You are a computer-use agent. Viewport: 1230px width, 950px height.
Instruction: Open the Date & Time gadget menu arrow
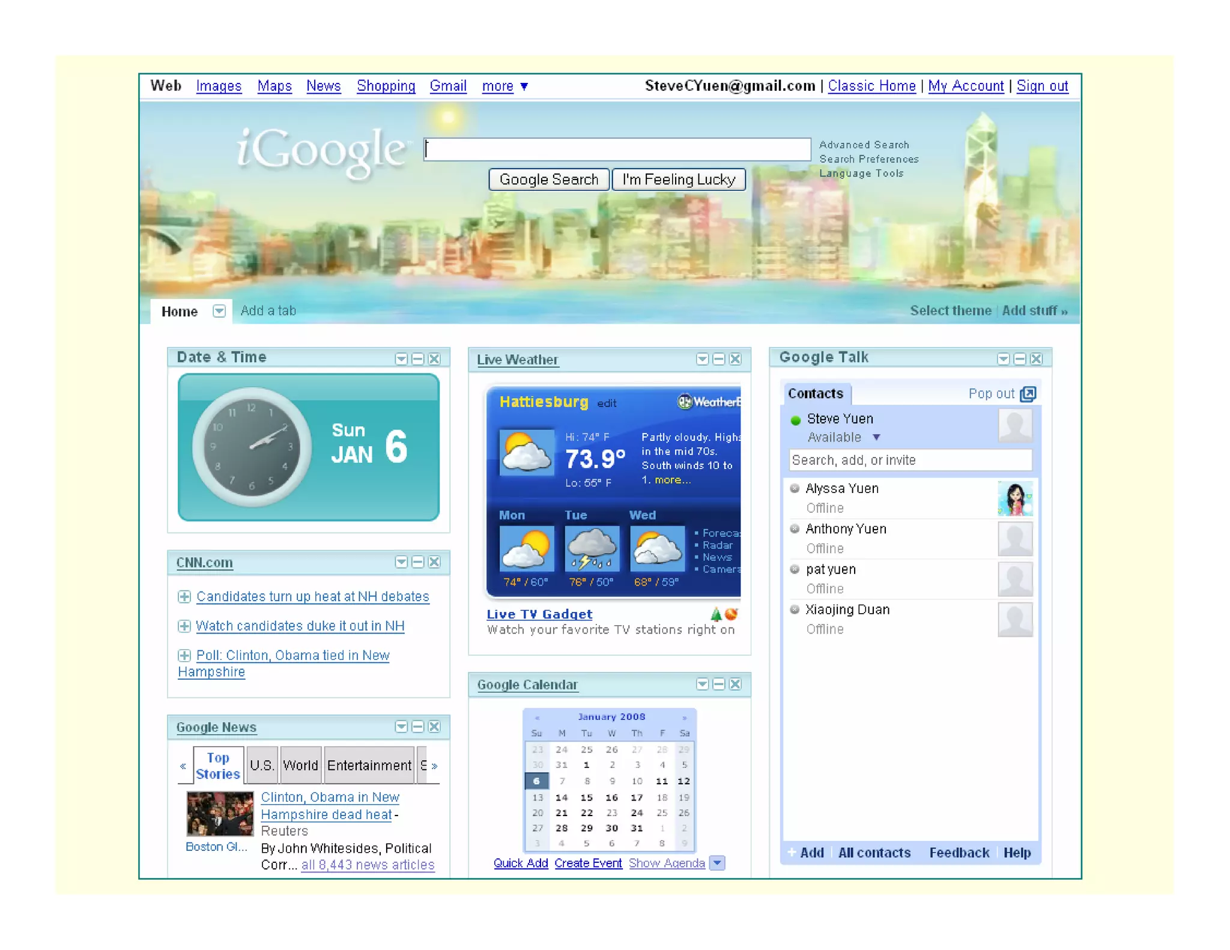pos(401,359)
